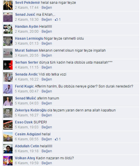Open Zekeriya Kebiroğlu's black-and-white avatar

tap(8, 113)
